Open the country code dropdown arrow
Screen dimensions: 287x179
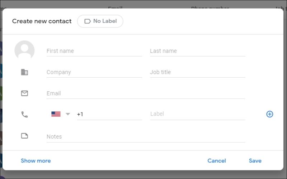68,114
